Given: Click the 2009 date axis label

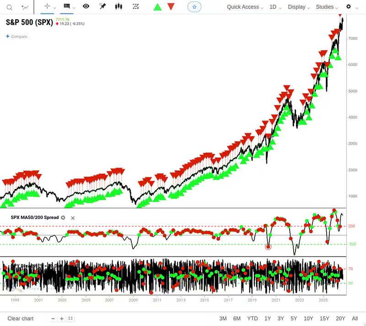Looking at the screenshot, I should 133,300.
